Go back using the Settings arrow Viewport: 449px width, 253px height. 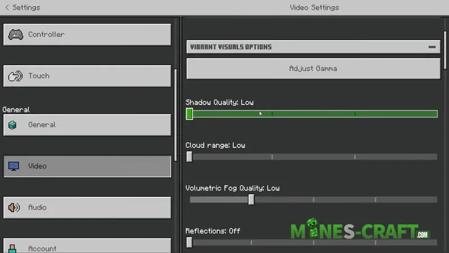click(x=7, y=7)
